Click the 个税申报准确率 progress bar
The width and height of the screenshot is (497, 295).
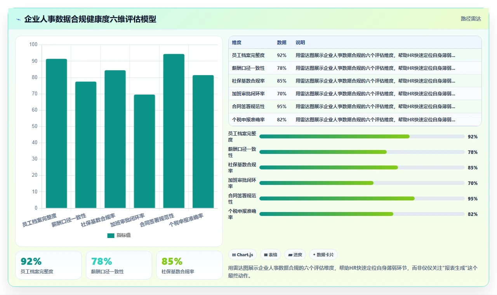pos(362,214)
